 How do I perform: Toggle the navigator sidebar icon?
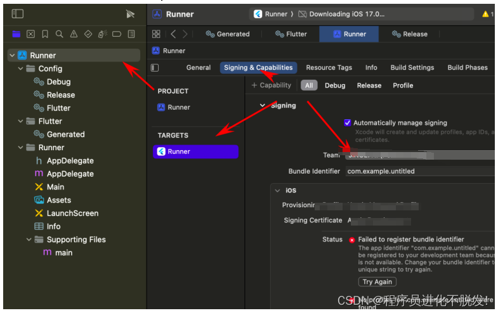click(x=18, y=14)
